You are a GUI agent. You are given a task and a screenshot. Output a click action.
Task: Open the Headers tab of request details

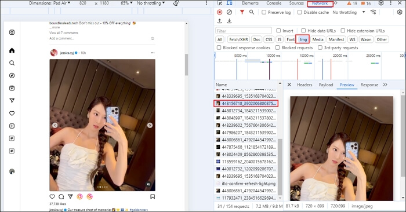304,85
